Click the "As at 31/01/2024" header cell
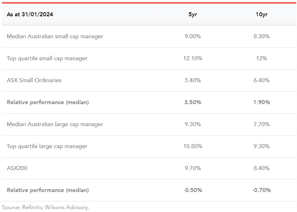 30,14
